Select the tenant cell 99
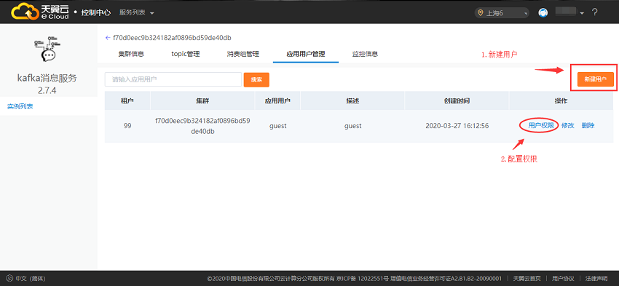Viewport: 619px width, 286px height. tap(127, 126)
